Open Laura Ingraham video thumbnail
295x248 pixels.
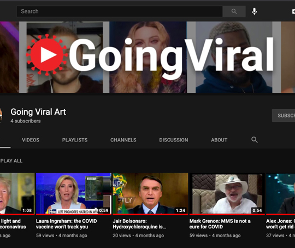(74, 194)
